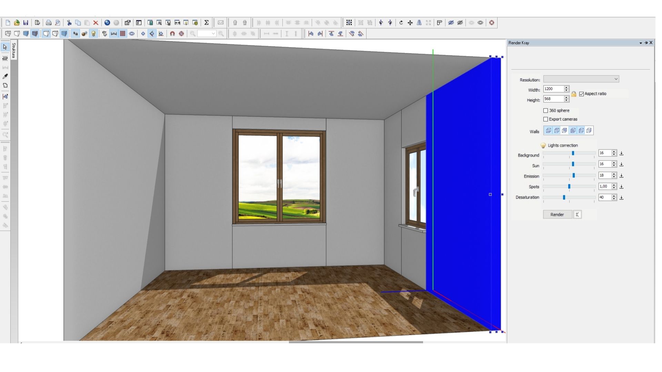Image resolution: width=662 pixels, height=372 pixels.
Task: Click the red magnet snap icon
Action: pyautogui.click(x=172, y=33)
